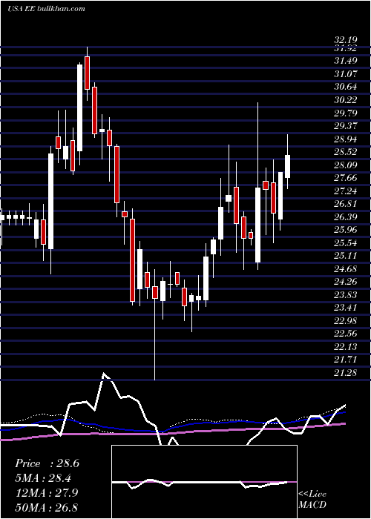Click the 'USA EE bullkhan.com' header text

tap(46, 9)
